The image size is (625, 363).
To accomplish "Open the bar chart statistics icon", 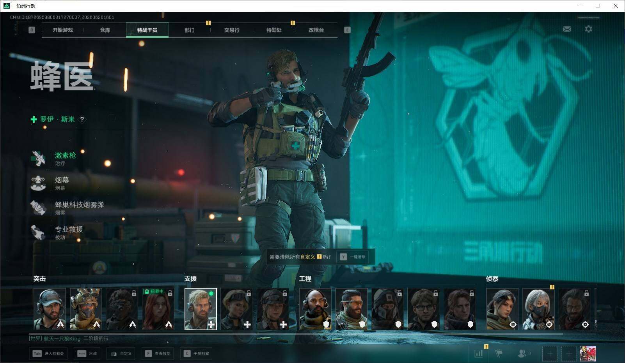I will click(x=478, y=353).
